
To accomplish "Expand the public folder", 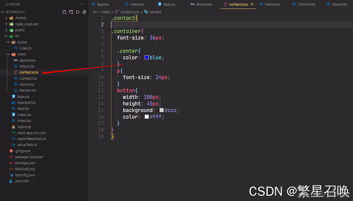I will [x=6, y=30].
